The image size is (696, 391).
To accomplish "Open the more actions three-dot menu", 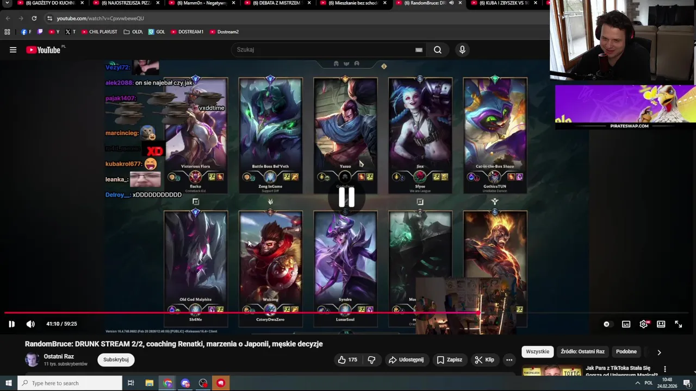I will click(x=509, y=360).
